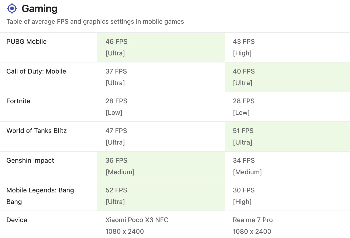Click the World of Tanks Blitz label
Viewport: 350px width, 238px height.
click(37, 131)
